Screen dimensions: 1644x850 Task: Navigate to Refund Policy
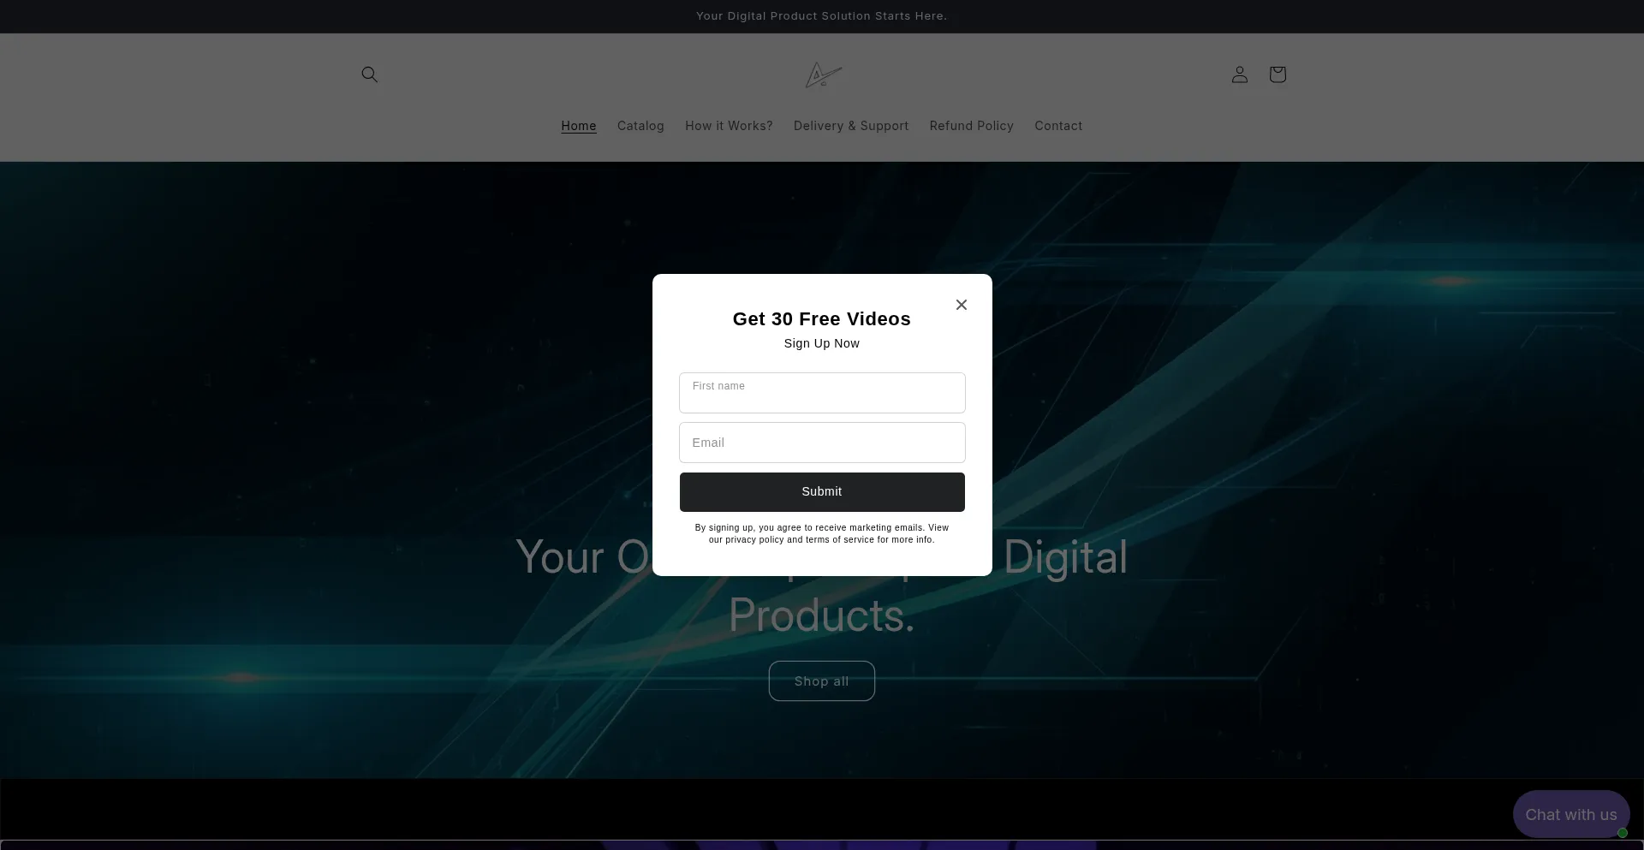point(971,126)
